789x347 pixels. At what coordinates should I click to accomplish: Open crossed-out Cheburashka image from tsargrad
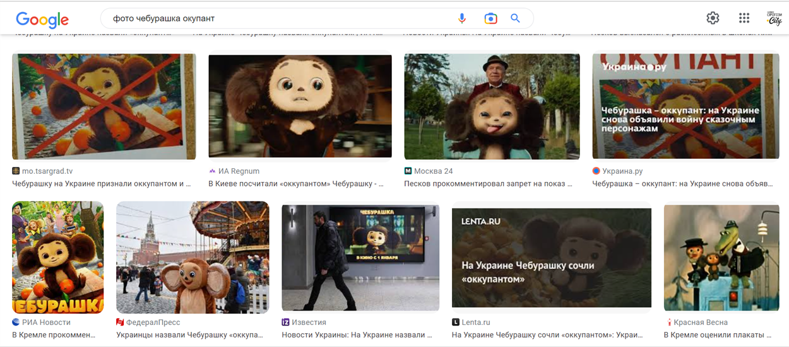[x=104, y=106]
